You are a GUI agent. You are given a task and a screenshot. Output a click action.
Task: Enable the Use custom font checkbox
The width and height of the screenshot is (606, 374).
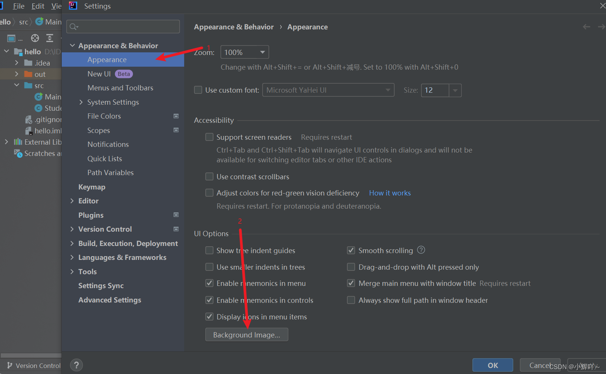(x=198, y=90)
